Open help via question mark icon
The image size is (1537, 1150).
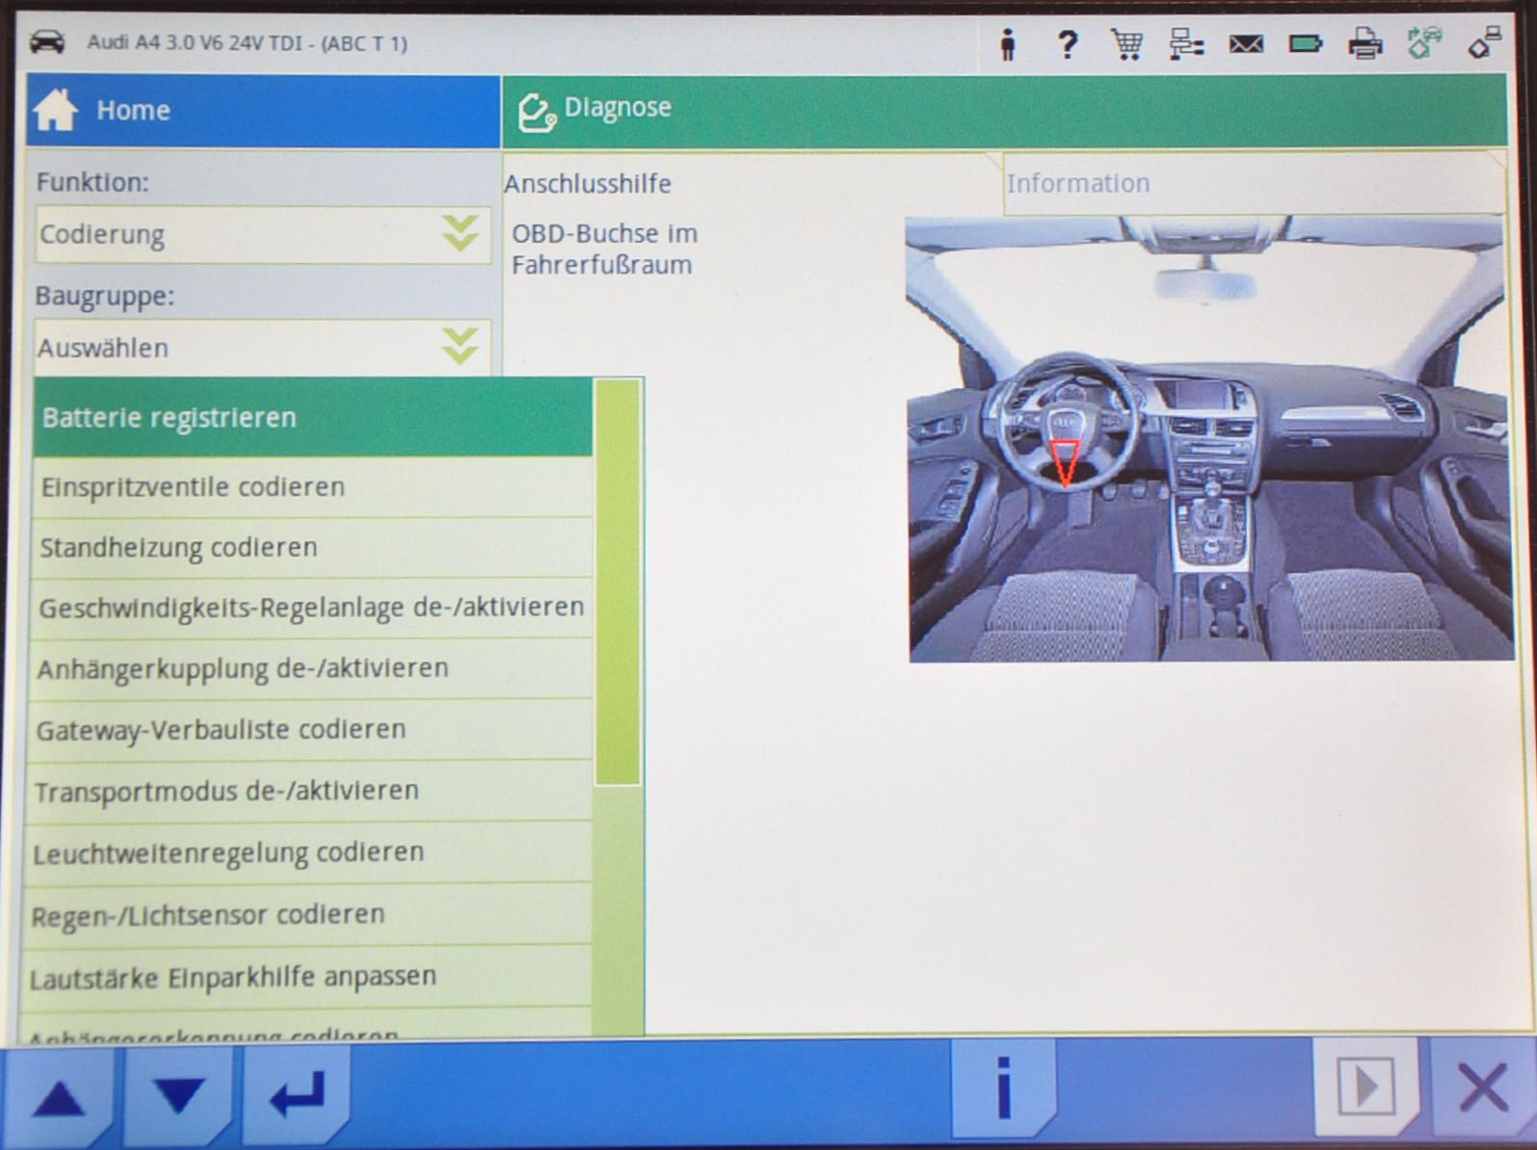[1067, 44]
